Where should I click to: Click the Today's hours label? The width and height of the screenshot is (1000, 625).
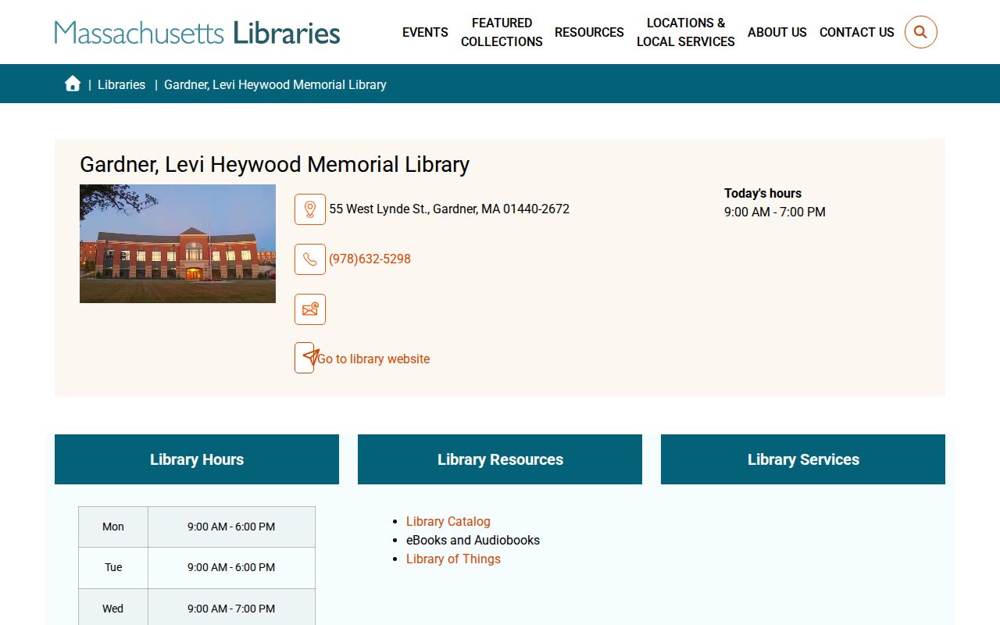click(762, 193)
